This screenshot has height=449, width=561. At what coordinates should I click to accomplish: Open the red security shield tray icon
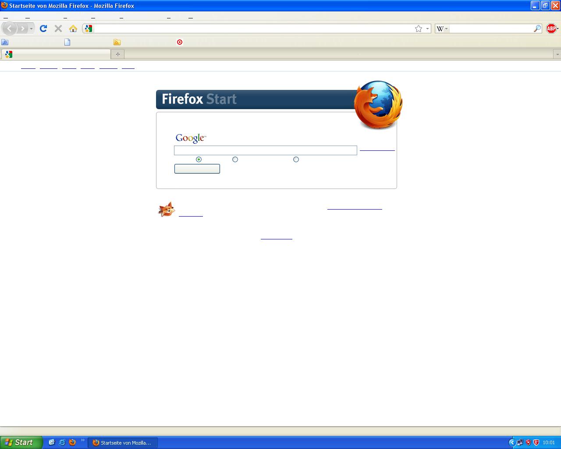(x=528, y=443)
